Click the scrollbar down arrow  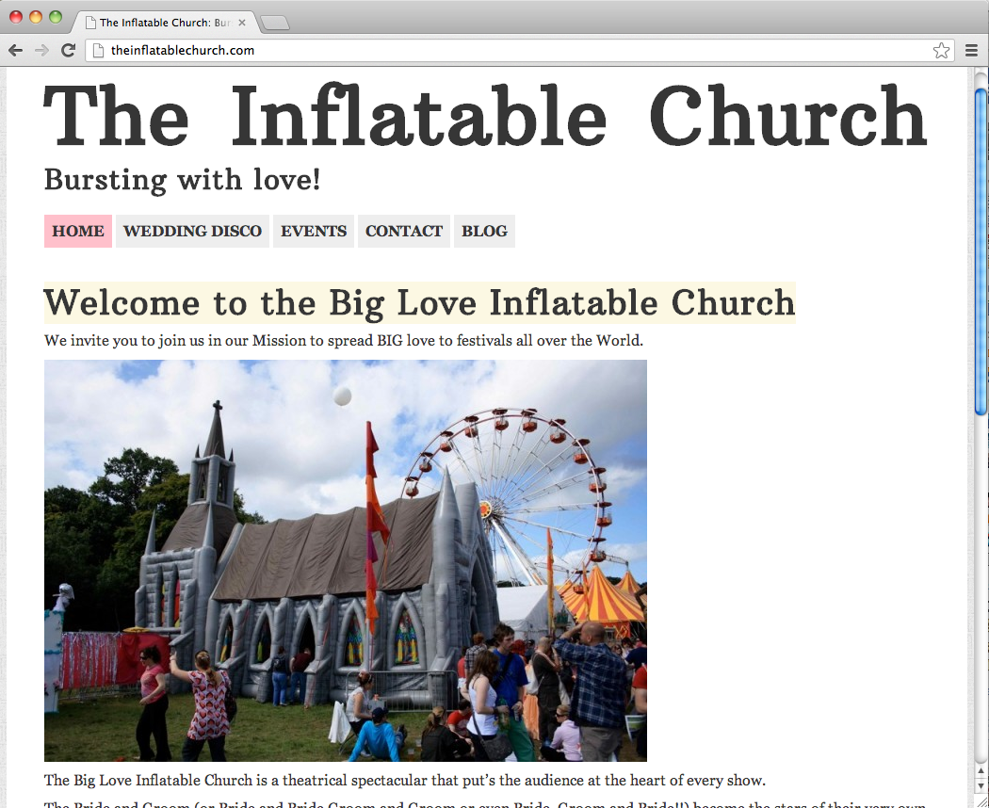981,785
